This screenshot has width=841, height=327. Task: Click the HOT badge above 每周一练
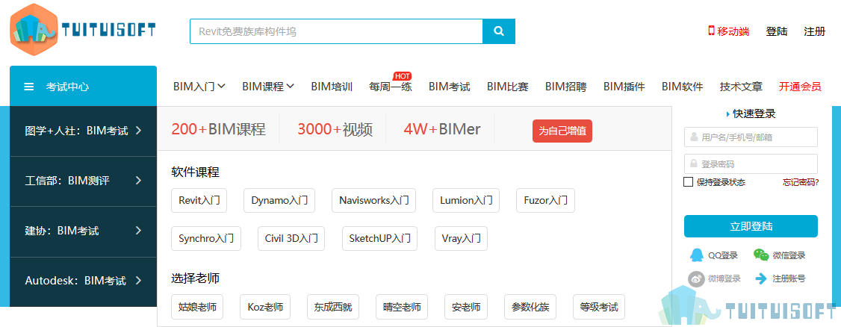pos(403,76)
